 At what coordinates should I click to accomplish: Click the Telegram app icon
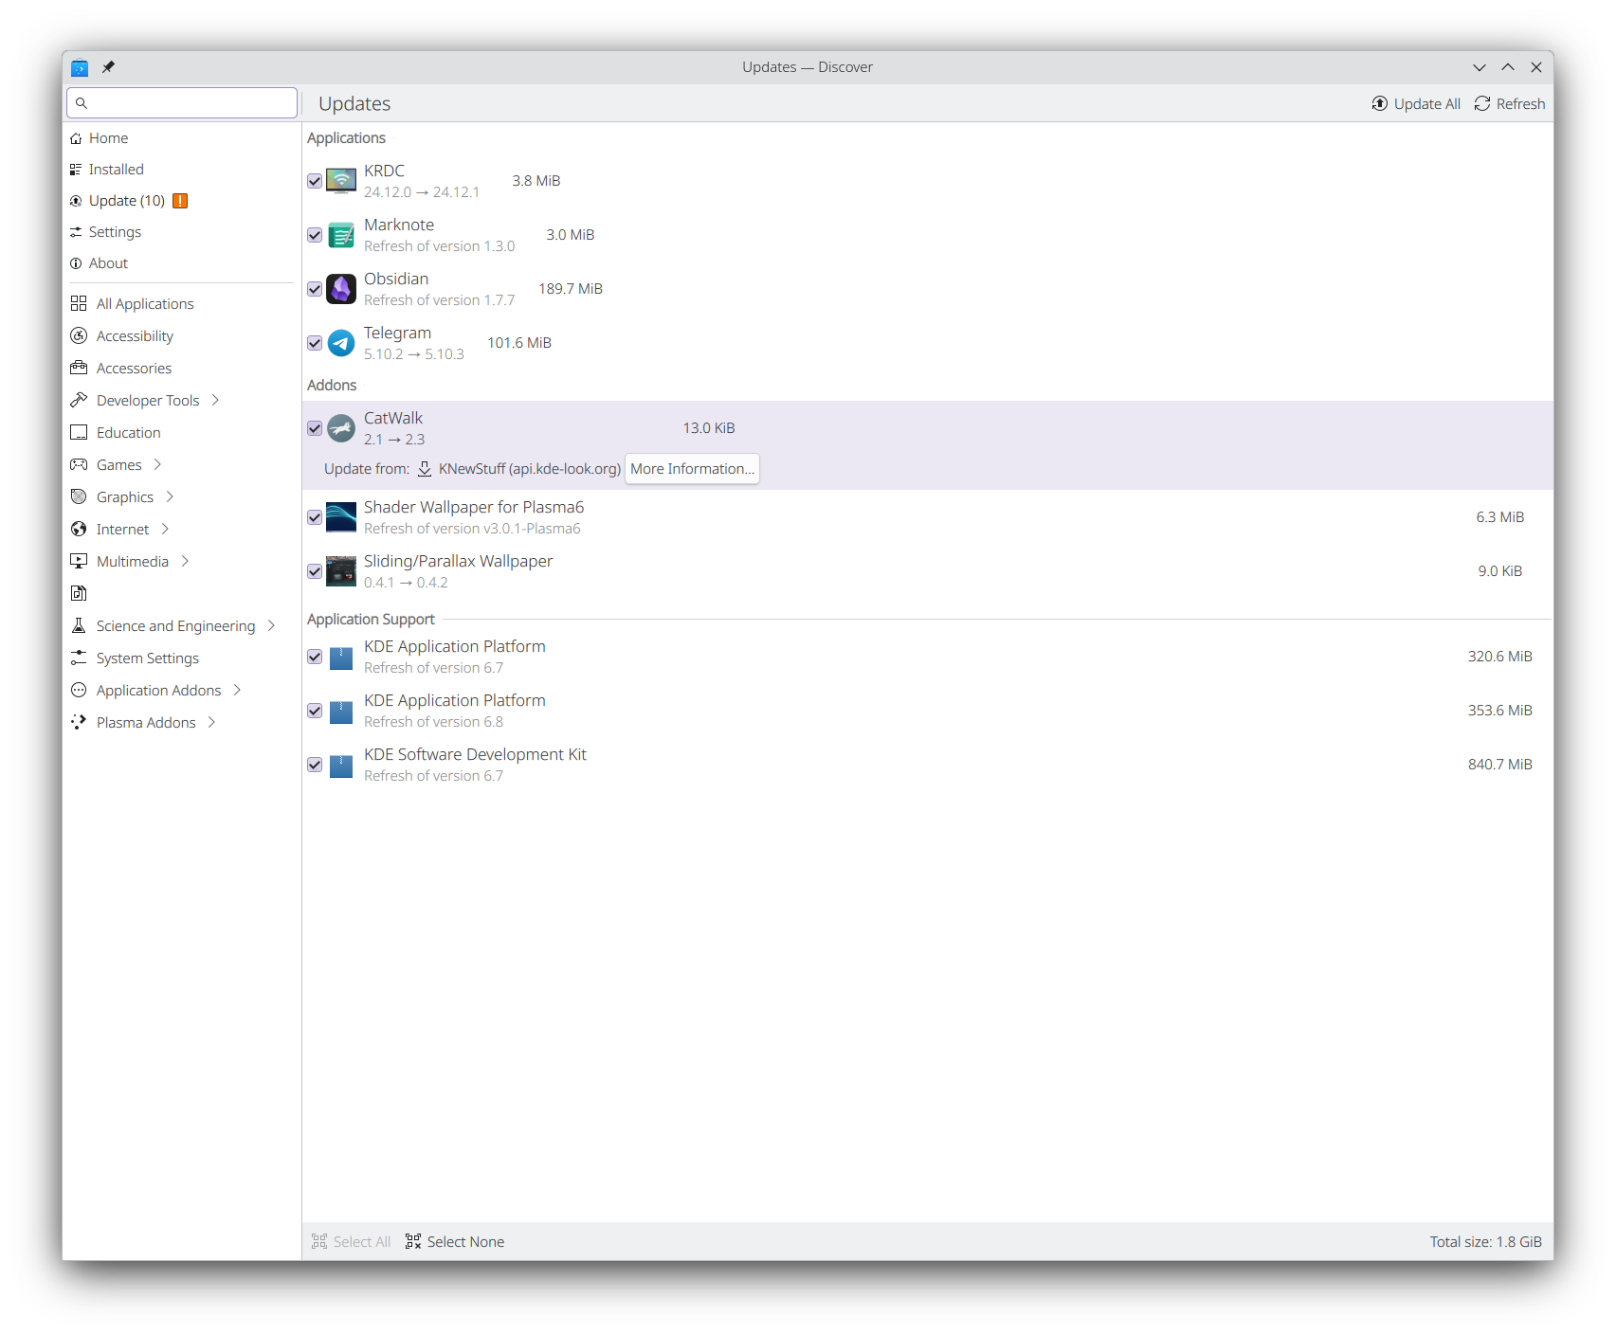pos(341,343)
